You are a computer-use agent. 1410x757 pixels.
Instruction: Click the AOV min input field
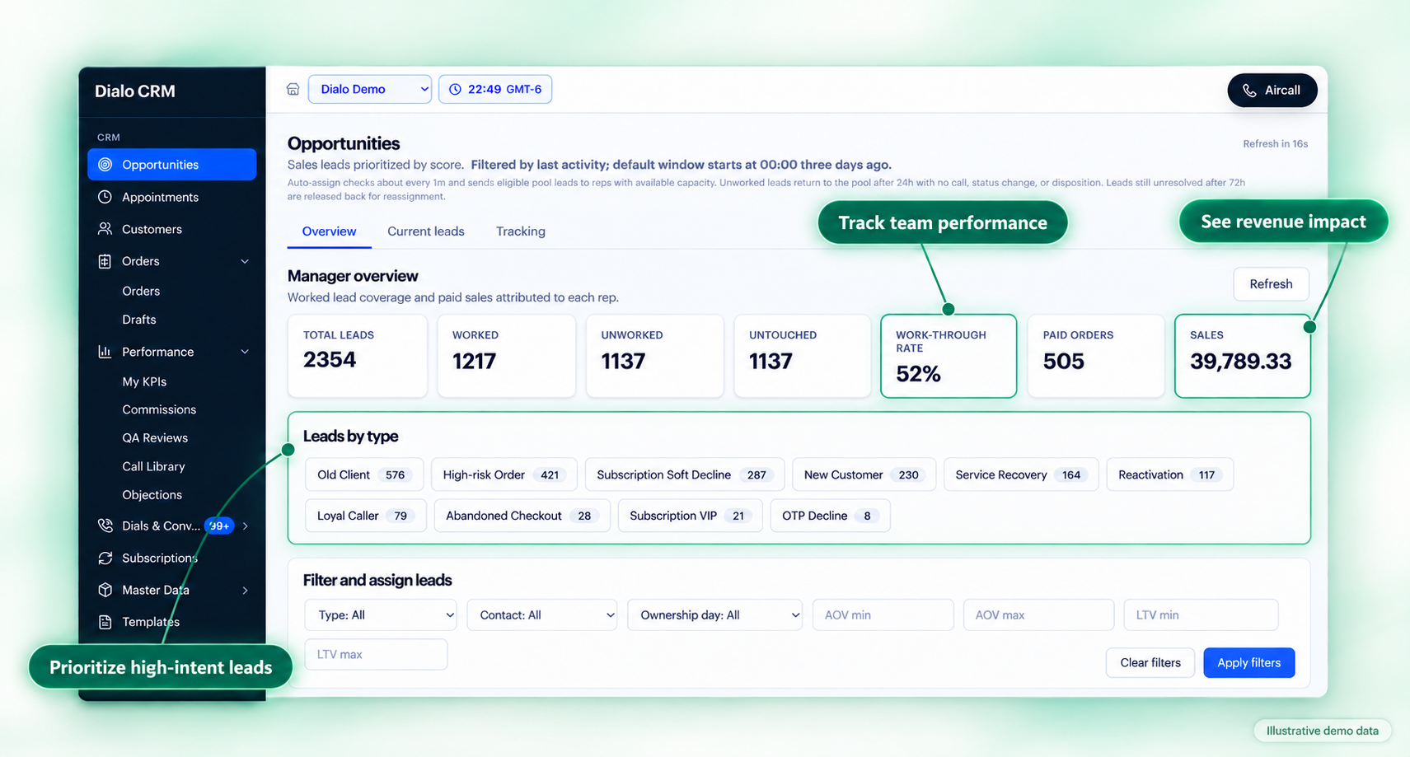[883, 615]
